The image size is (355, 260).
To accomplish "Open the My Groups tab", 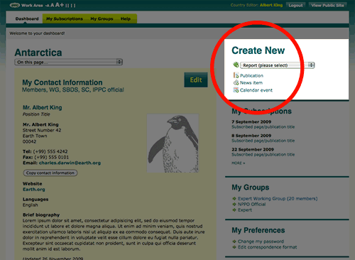I will click(102, 18).
